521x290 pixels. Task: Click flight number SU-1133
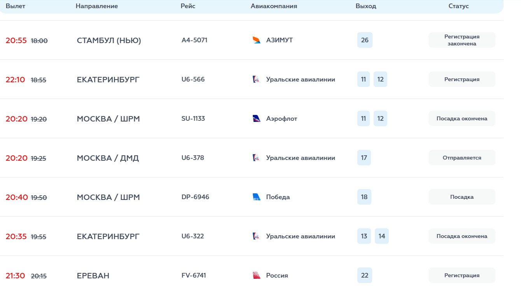[193, 118]
